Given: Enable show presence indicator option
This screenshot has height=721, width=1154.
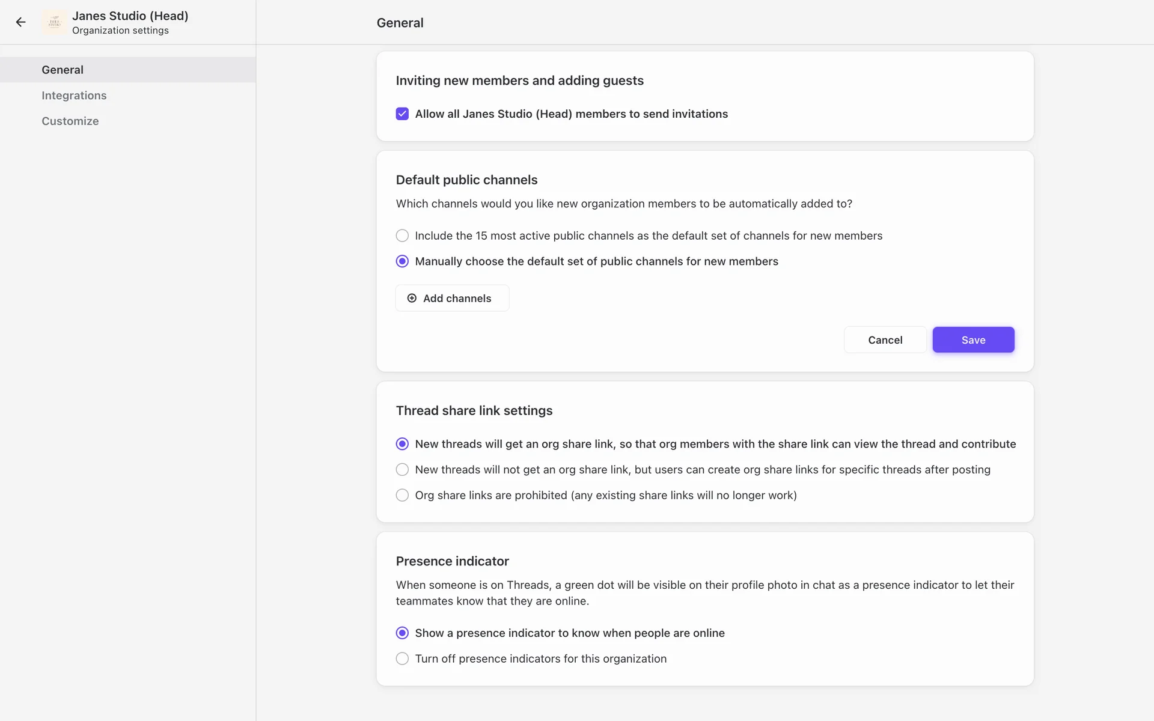Looking at the screenshot, I should (402, 633).
